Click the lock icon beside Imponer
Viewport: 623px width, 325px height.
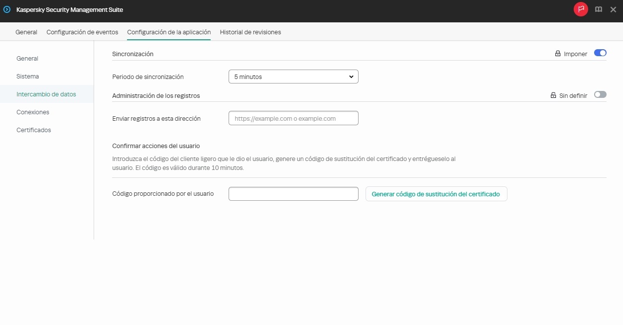[x=557, y=53]
